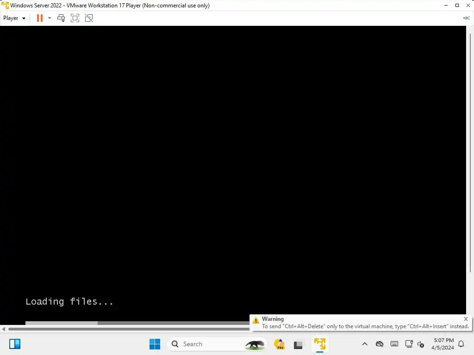Click the Loading files progress bar
Screen dimensions: 474x355
coord(137,323)
